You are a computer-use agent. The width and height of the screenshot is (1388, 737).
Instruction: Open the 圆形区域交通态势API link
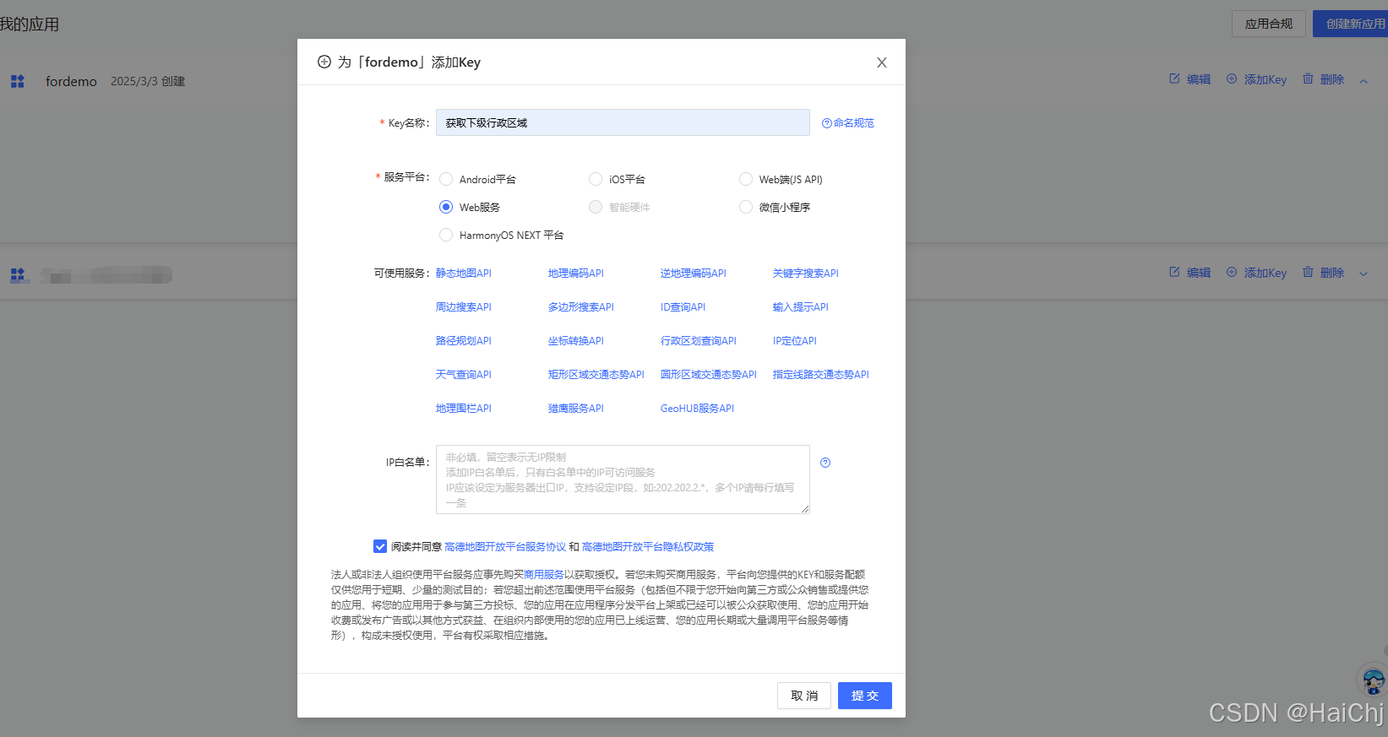(709, 375)
